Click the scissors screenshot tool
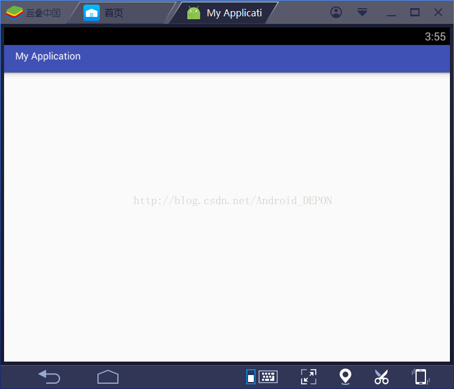Viewport: 454px width, 389px height. [x=381, y=377]
